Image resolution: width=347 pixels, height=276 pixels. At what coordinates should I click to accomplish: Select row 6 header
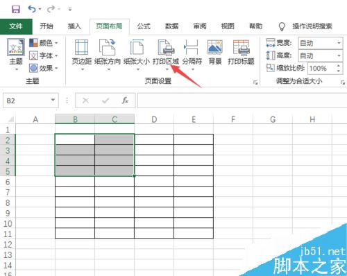click(8, 182)
